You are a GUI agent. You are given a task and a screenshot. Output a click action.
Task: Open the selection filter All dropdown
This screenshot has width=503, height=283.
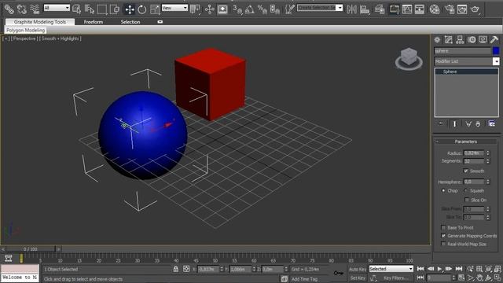coord(57,8)
